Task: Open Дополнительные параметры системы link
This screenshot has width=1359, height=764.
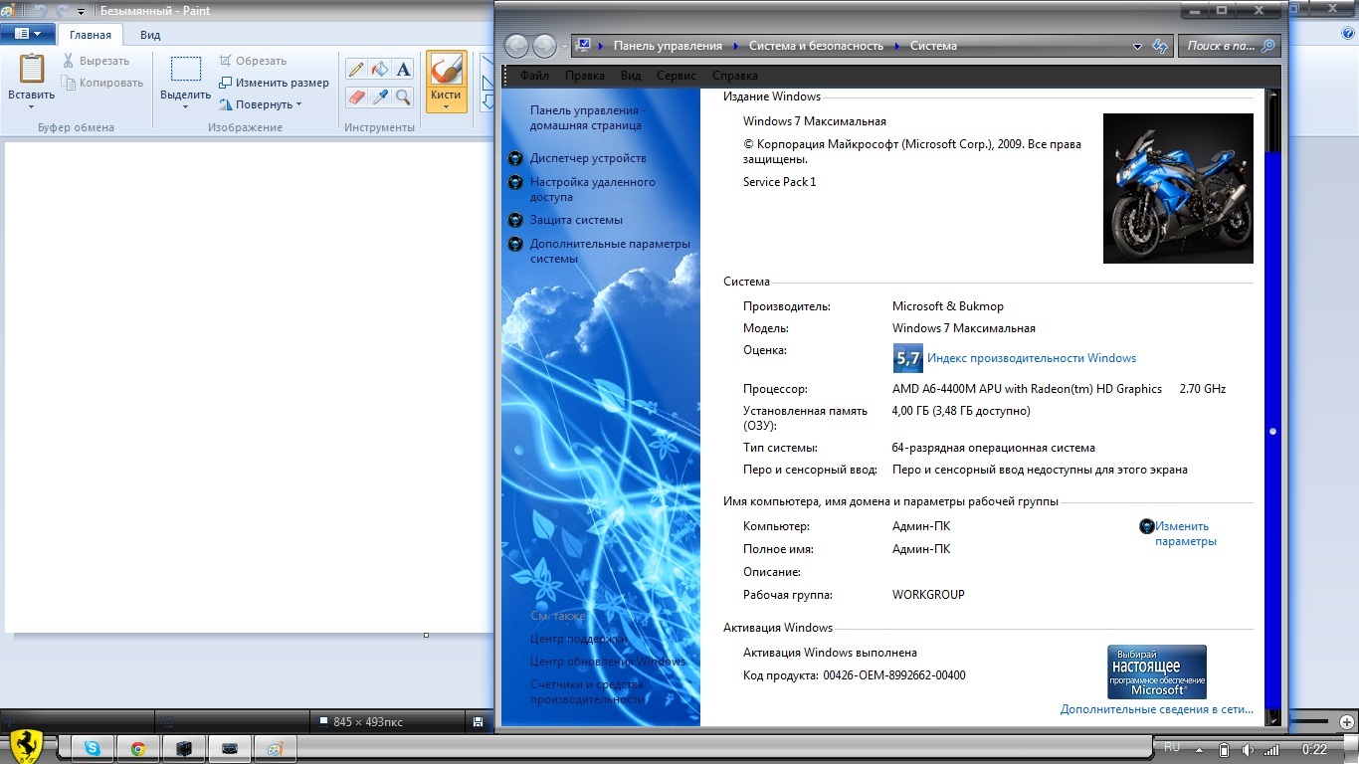Action: tap(610, 251)
